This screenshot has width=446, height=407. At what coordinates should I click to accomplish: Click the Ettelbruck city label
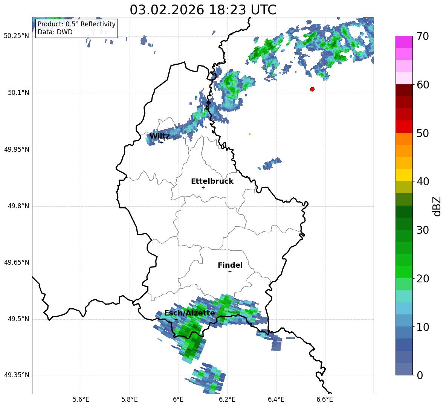(x=212, y=181)
